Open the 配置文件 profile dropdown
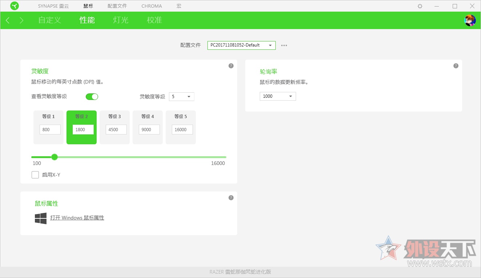 (241, 45)
